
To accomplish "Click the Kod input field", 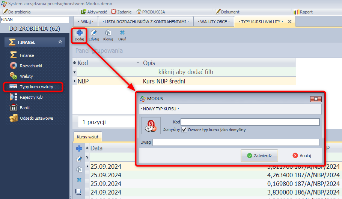I will tap(250, 122).
